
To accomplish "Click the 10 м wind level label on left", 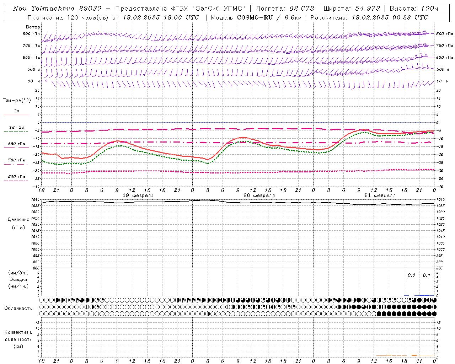I will pyautogui.click(x=34, y=81).
